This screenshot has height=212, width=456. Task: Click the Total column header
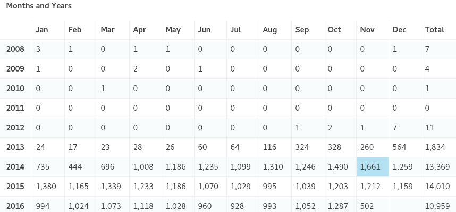pyautogui.click(x=434, y=30)
